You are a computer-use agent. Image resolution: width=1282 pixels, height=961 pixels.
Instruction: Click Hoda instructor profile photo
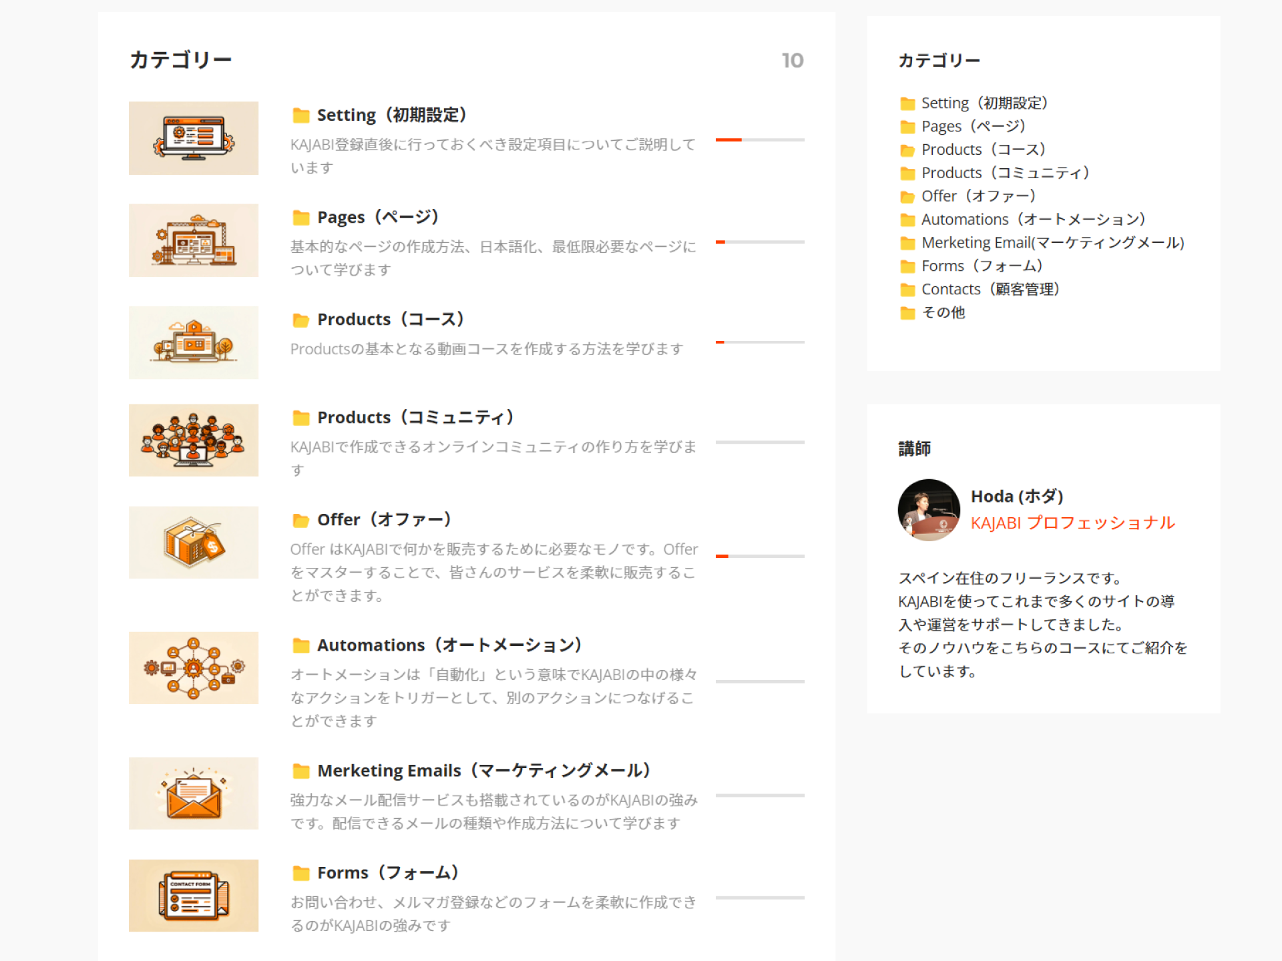[x=929, y=510]
